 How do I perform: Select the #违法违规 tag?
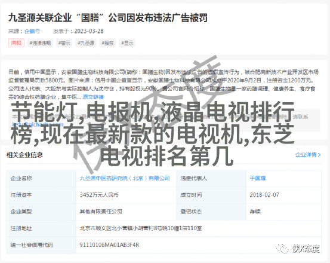[x=40, y=43]
